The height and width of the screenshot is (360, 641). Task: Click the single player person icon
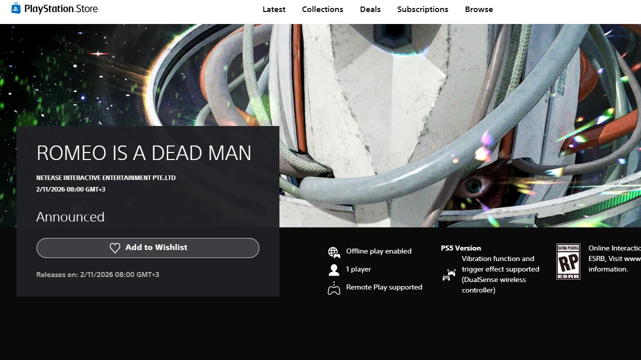pyautogui.click(x=334, y=270)
